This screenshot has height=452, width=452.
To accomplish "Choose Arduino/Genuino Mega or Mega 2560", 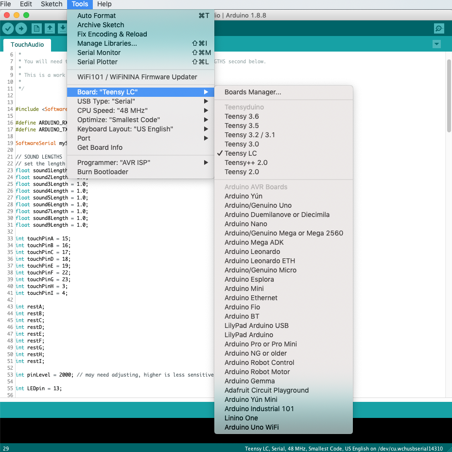I will pyautogui.click(x=284, y=233).
